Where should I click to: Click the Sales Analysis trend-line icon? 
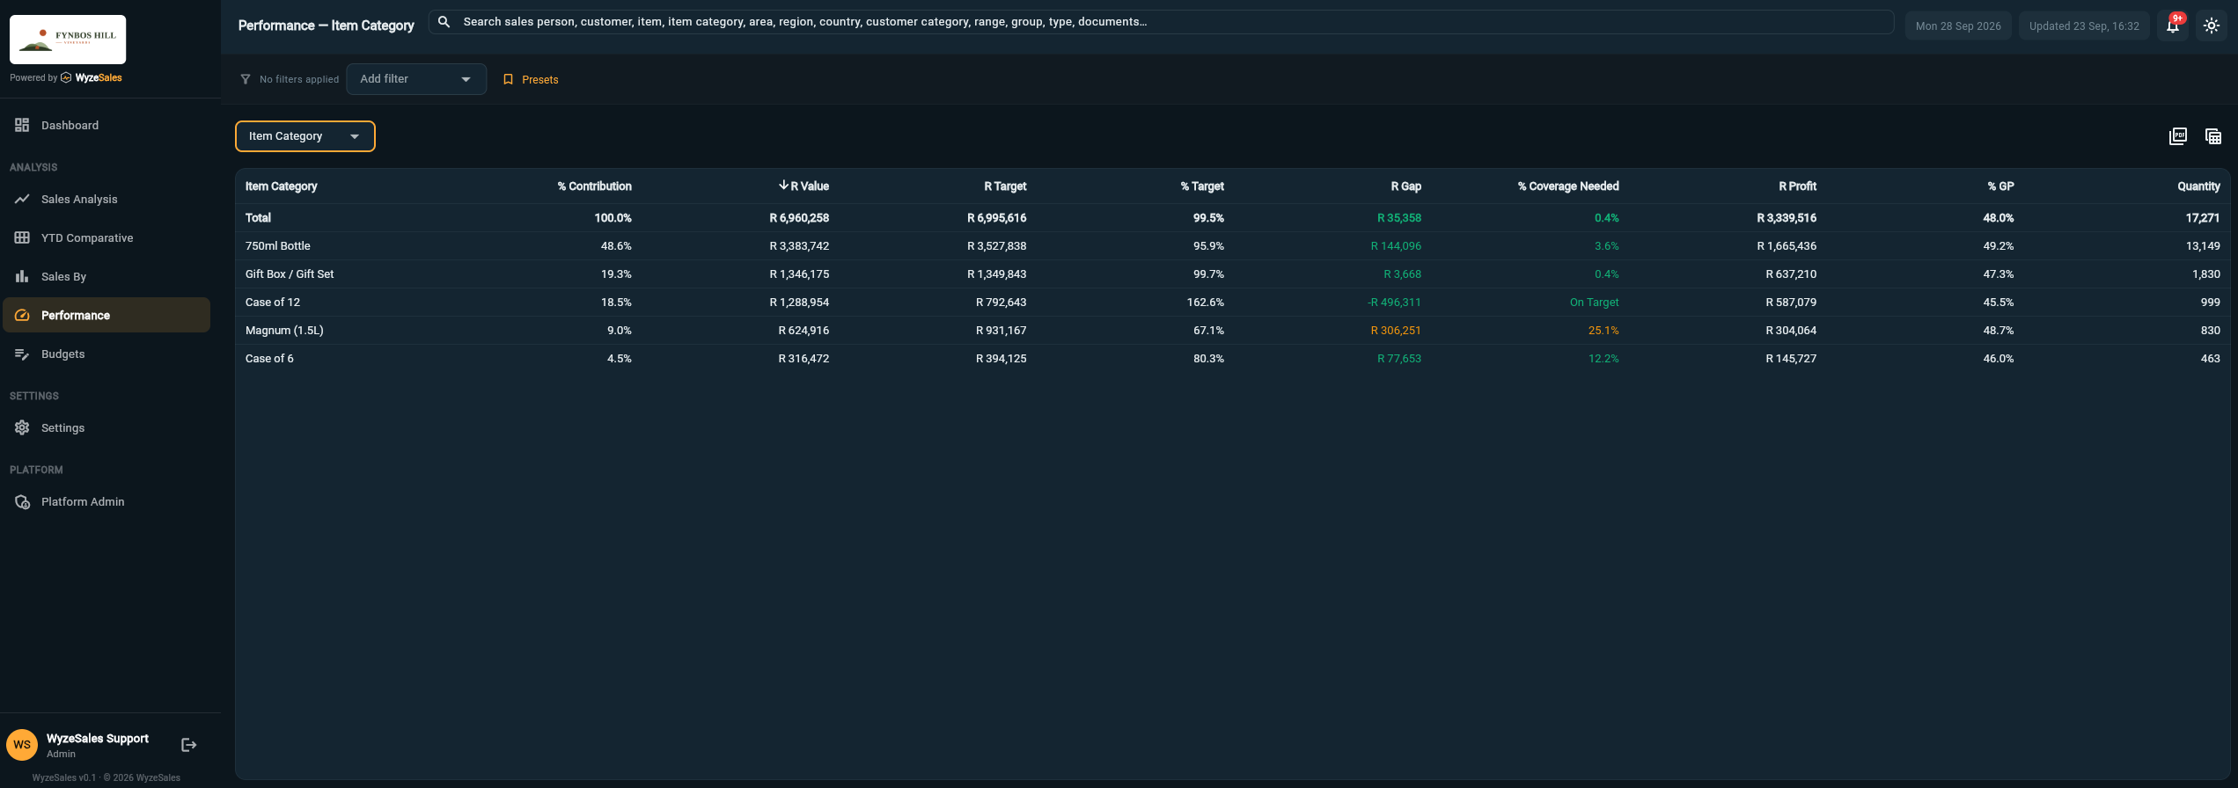(22, 199)
